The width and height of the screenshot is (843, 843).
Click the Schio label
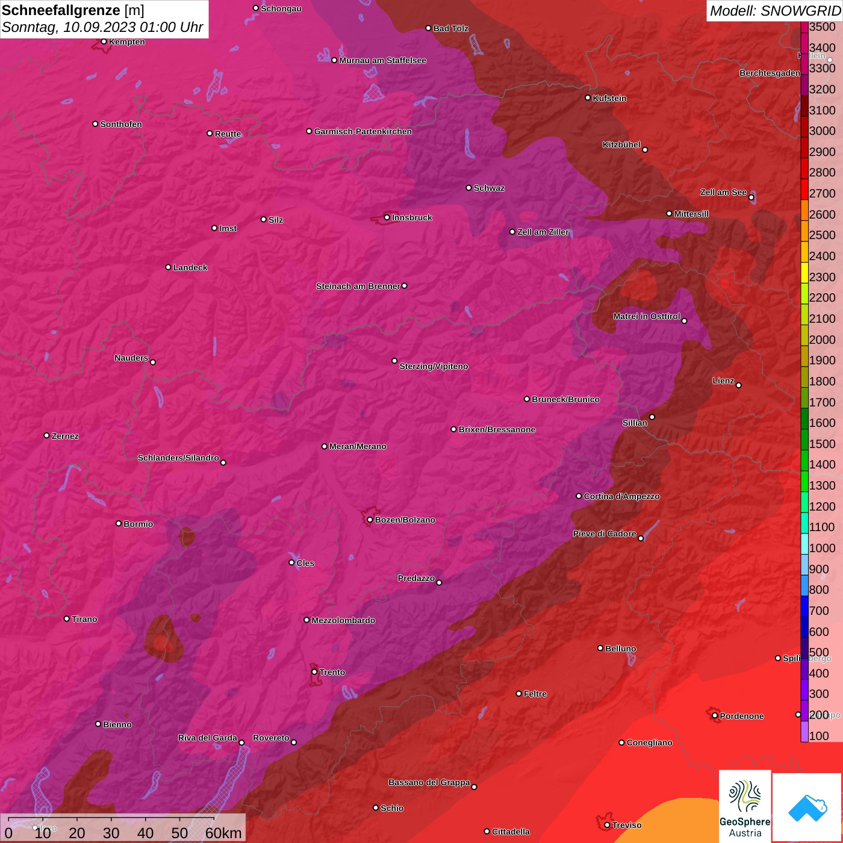coord(392,808)
